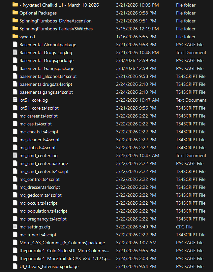Click text document icon of Basemental Drugs Log.log

coord(15,52)
